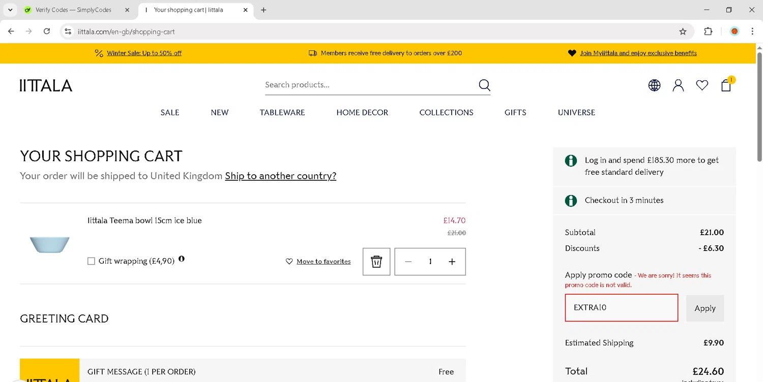763x382 pixels.
Task: Click the browser address bar URL
Action: pos(126,31)
